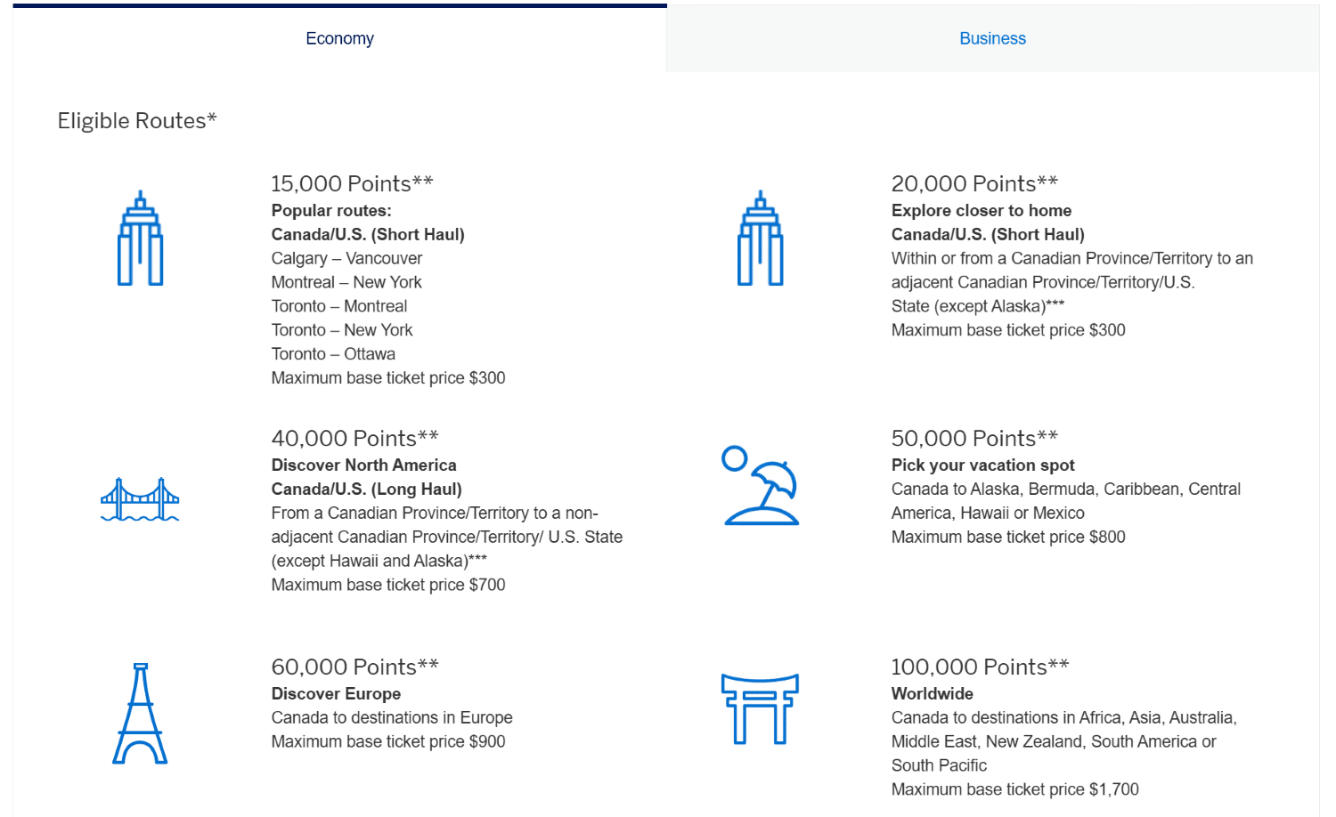The height and width of the screenshot is (817, 1336).
Task: Click the Empire State Building icon beside 15,000 Points
Action: click(x=140, y=238)
